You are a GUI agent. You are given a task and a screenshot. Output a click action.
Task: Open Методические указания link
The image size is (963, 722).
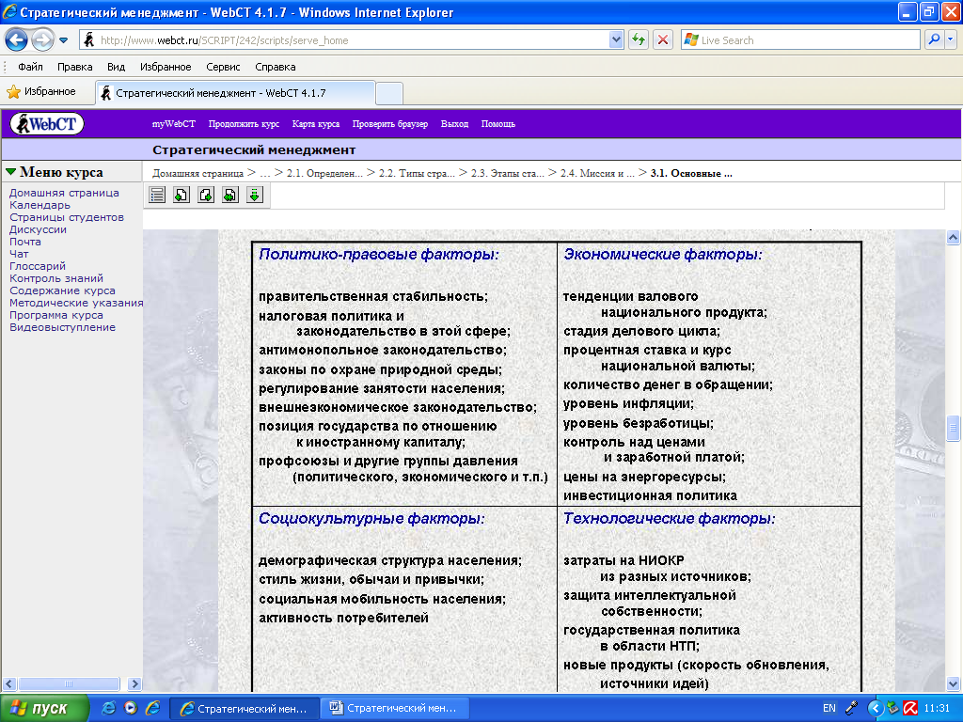(76, 303)
